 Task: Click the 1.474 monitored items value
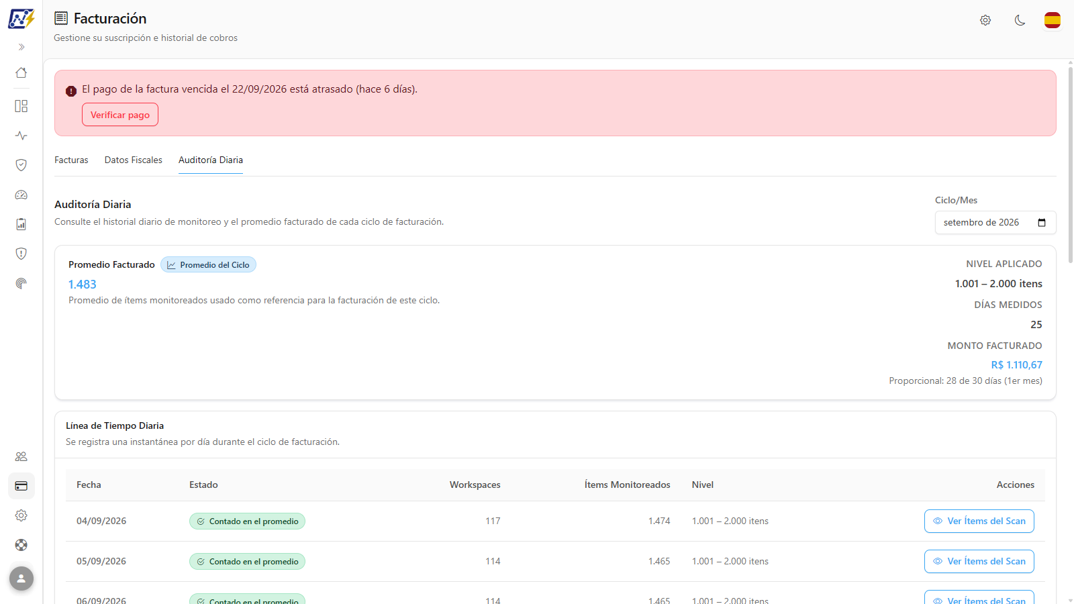(659, 521)
